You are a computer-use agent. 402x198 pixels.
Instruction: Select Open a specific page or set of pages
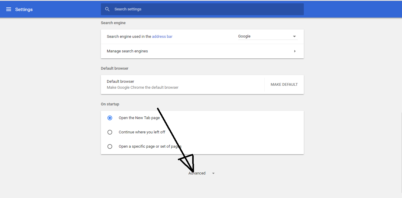(x=110, y=146)
